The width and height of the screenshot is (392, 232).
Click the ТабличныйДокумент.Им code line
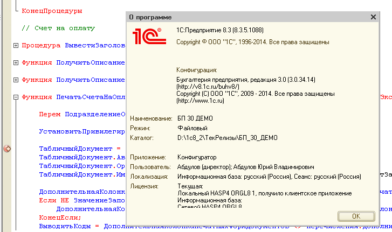(x=82, y=174)
